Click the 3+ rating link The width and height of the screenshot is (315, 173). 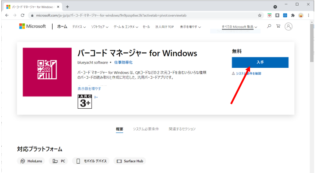96,97
